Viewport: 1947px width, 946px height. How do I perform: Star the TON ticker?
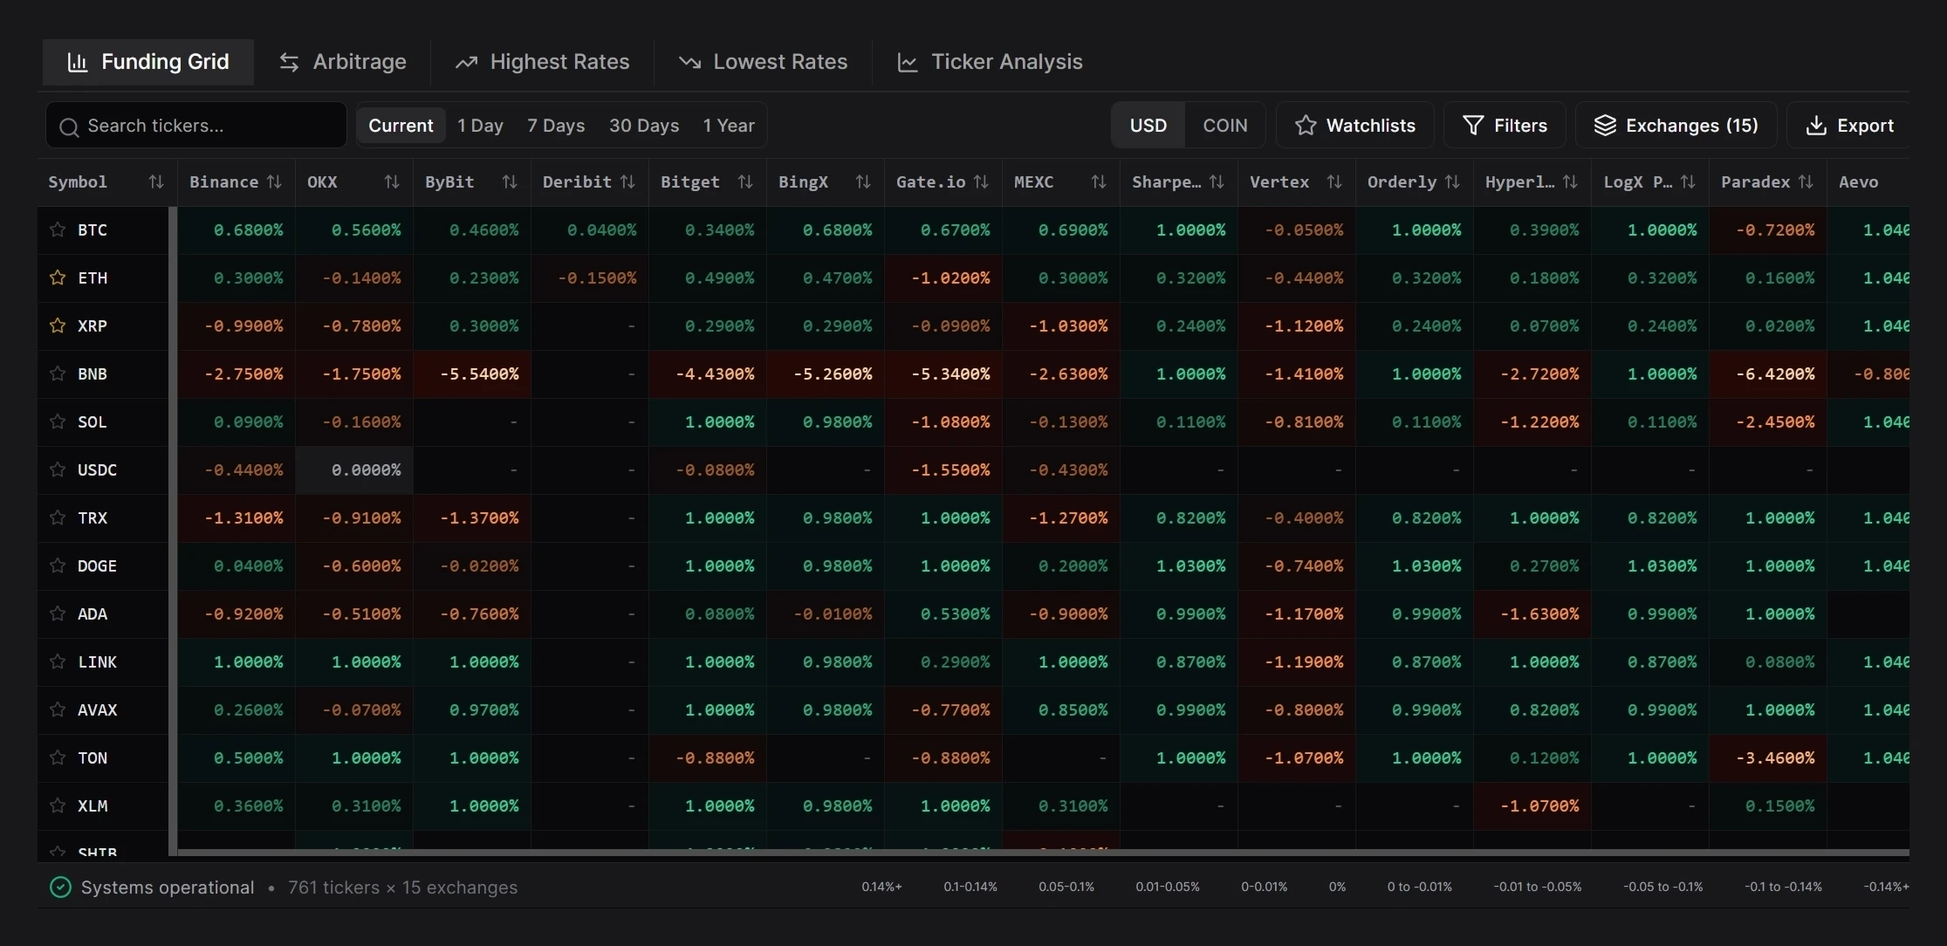click(58, 757)
